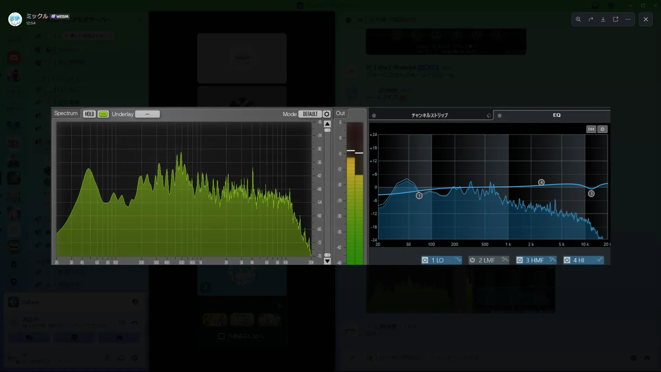
Task: Switch to the チャンネルストリップ tab
Action: coord(429,115)
